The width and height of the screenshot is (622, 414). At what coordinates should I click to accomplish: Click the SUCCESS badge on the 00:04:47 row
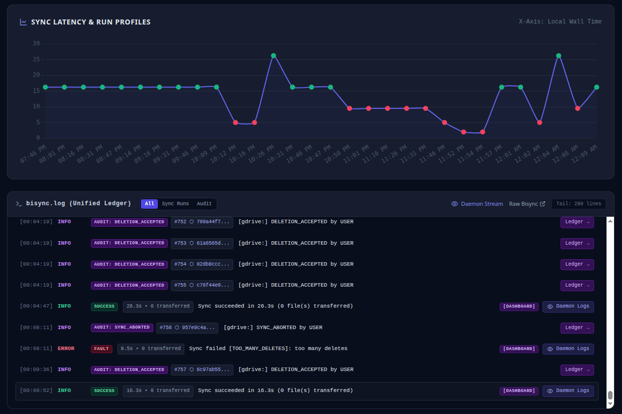click(104, 307)
